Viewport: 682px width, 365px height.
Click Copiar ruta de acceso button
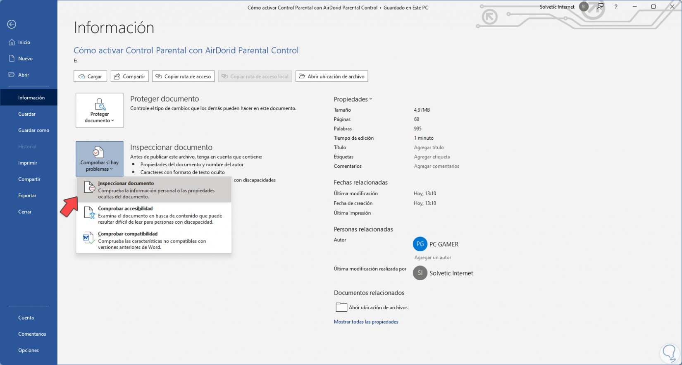tap(184, 76)
